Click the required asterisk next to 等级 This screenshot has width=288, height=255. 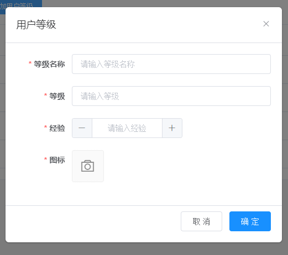(x=45, y=95)
